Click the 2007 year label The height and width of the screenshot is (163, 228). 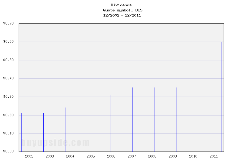click(x=132, y=156)
